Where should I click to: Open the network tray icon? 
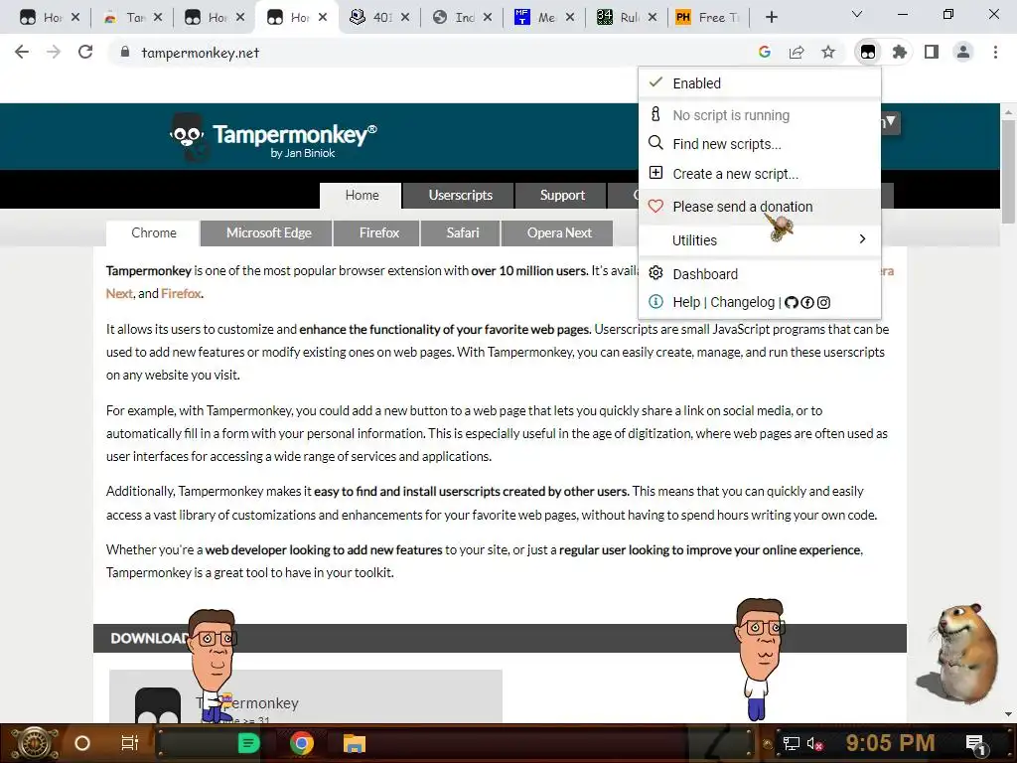point(791,743)
